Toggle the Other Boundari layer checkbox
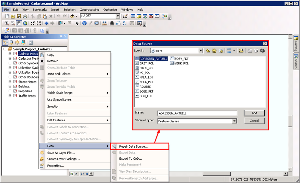 [x=15, y=77]
